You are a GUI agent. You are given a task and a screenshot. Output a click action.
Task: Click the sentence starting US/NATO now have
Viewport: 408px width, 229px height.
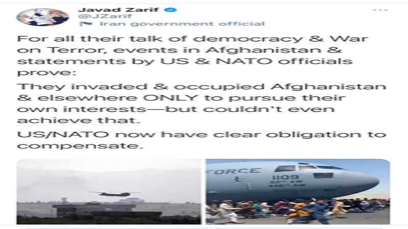click(201, 140)
